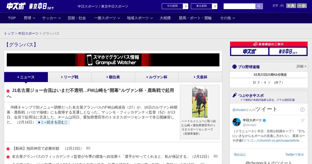312x164 pixels.
Task: Click the baseball icon beside プロ野球速報
Action: [x=235, y=67]
